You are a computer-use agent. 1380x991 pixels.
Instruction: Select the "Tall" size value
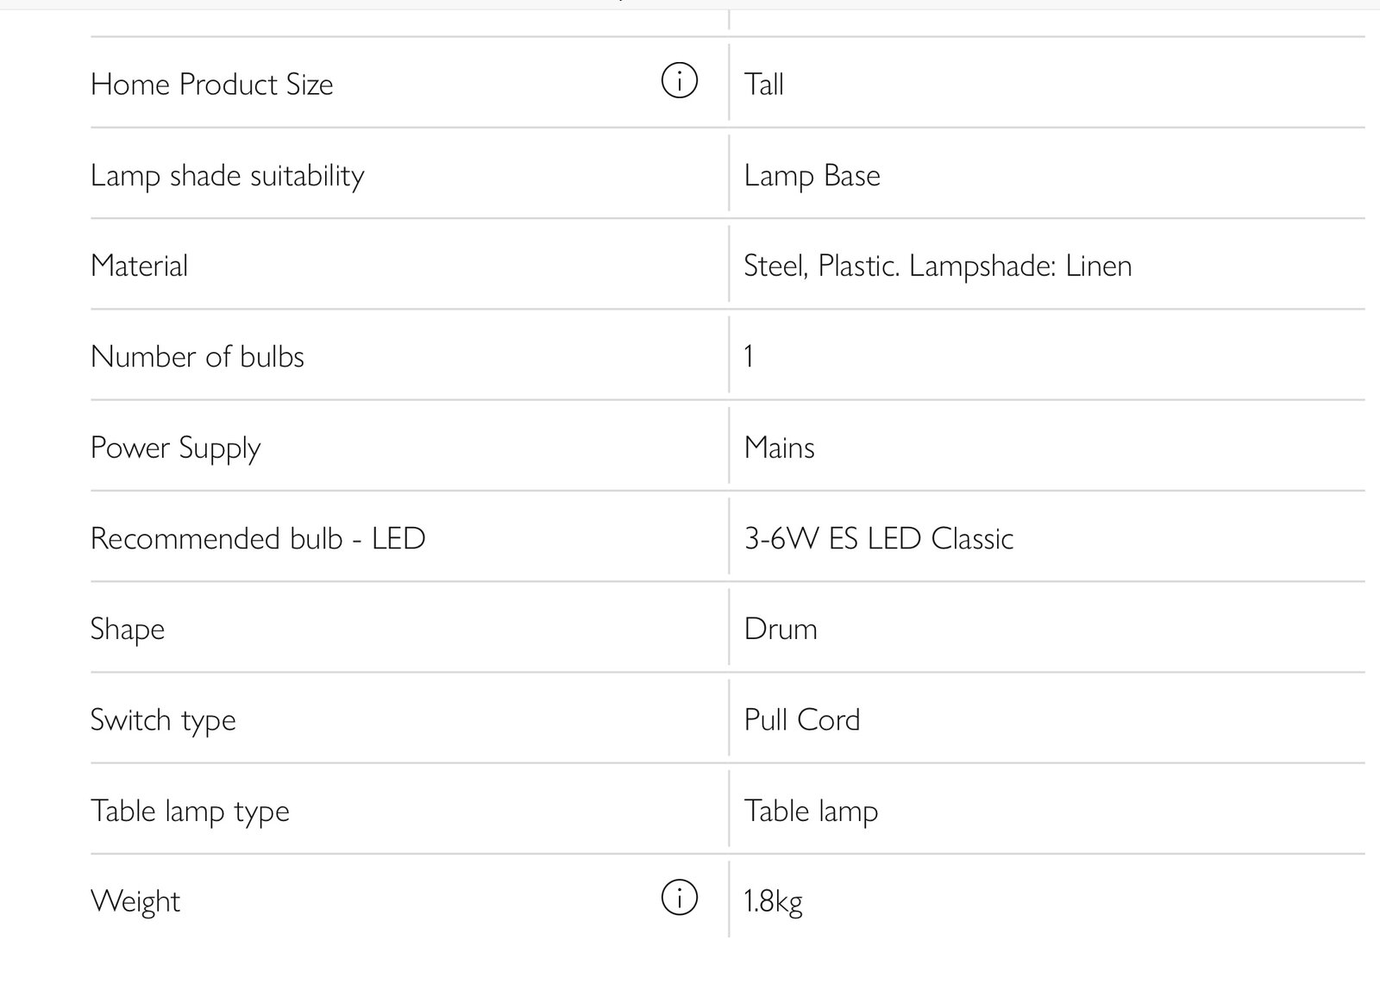[763, 85]
